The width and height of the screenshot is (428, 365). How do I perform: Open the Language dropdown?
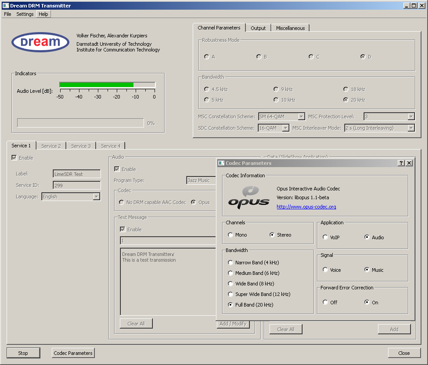click(96, 196)
